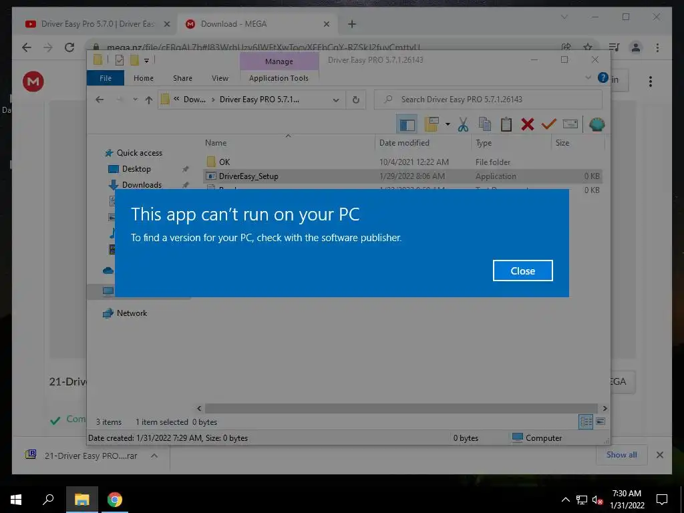Click the organize folder icon in toolbar

pos(432,124)
